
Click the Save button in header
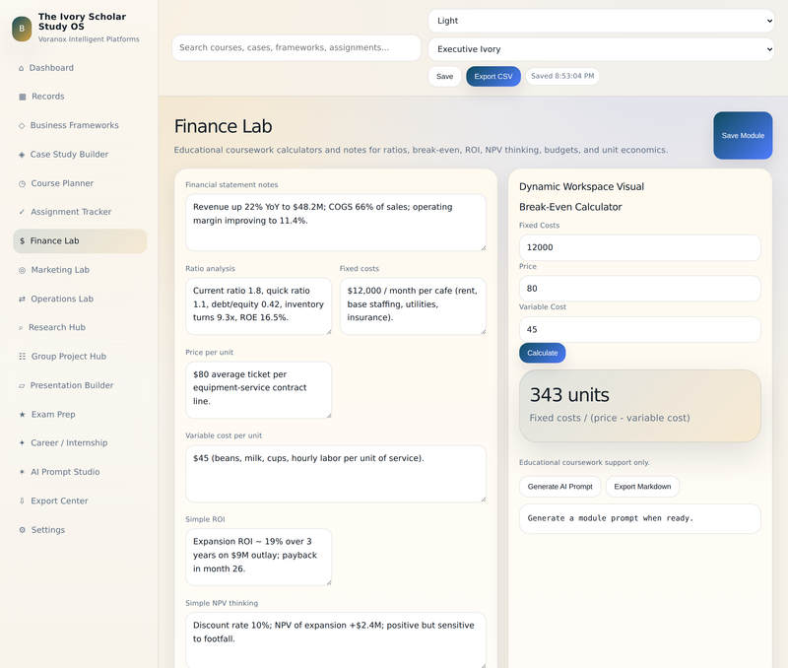pos(445,77)
